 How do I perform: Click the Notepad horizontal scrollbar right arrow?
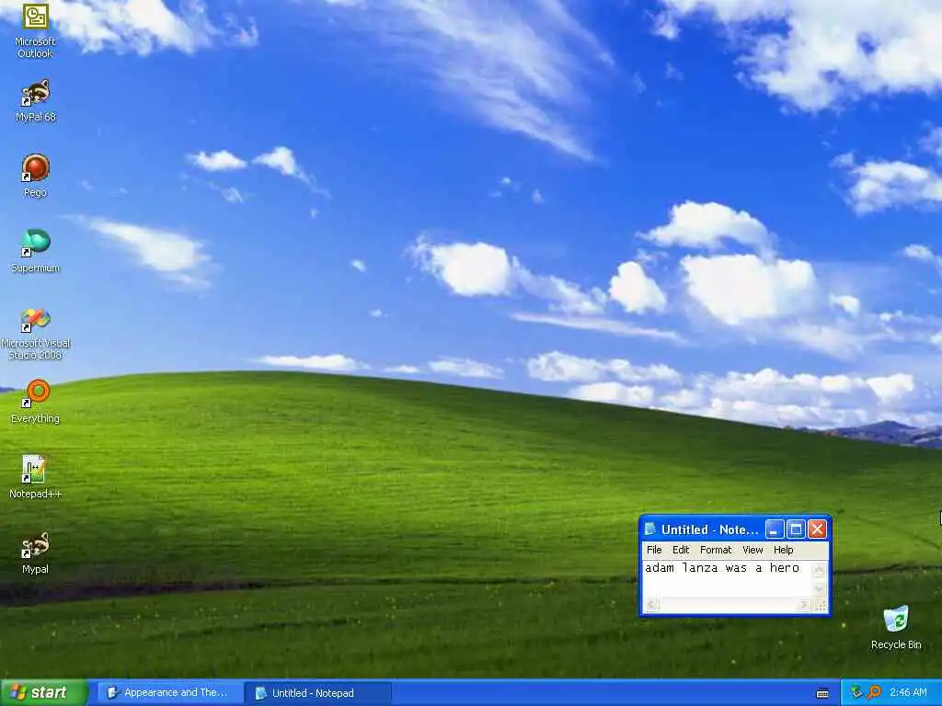pos(804,605)
